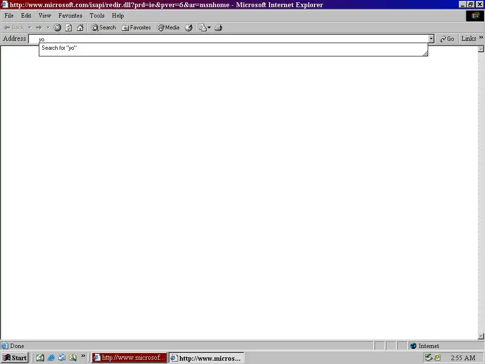Refresh the page using Refresh icon
The width and height of the screenshot is (485, 364).
[68, 27]
